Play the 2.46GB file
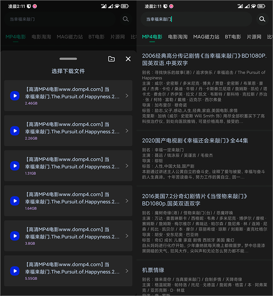This screenshot has height=296, width=273. 15,96
